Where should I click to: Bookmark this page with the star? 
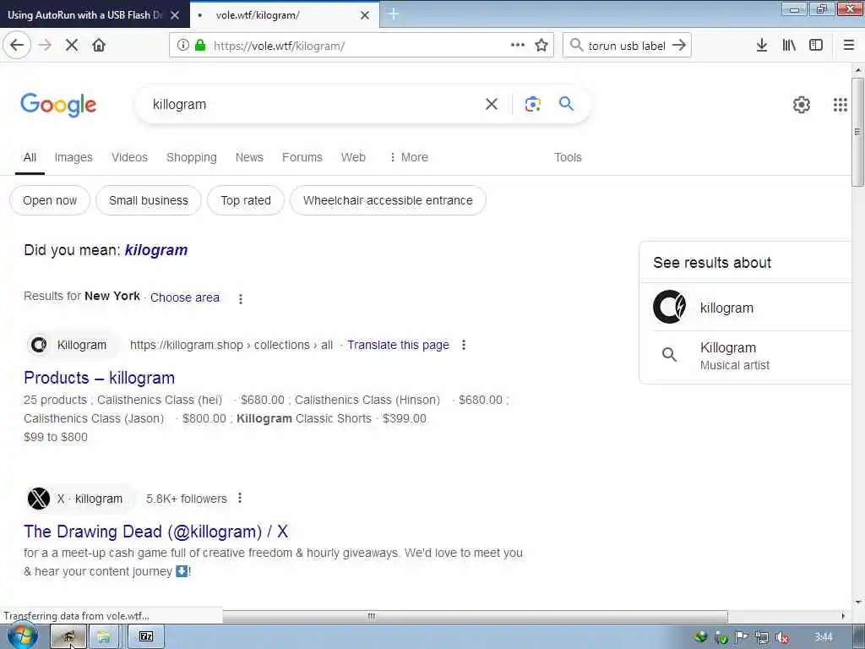coord(541,46)
